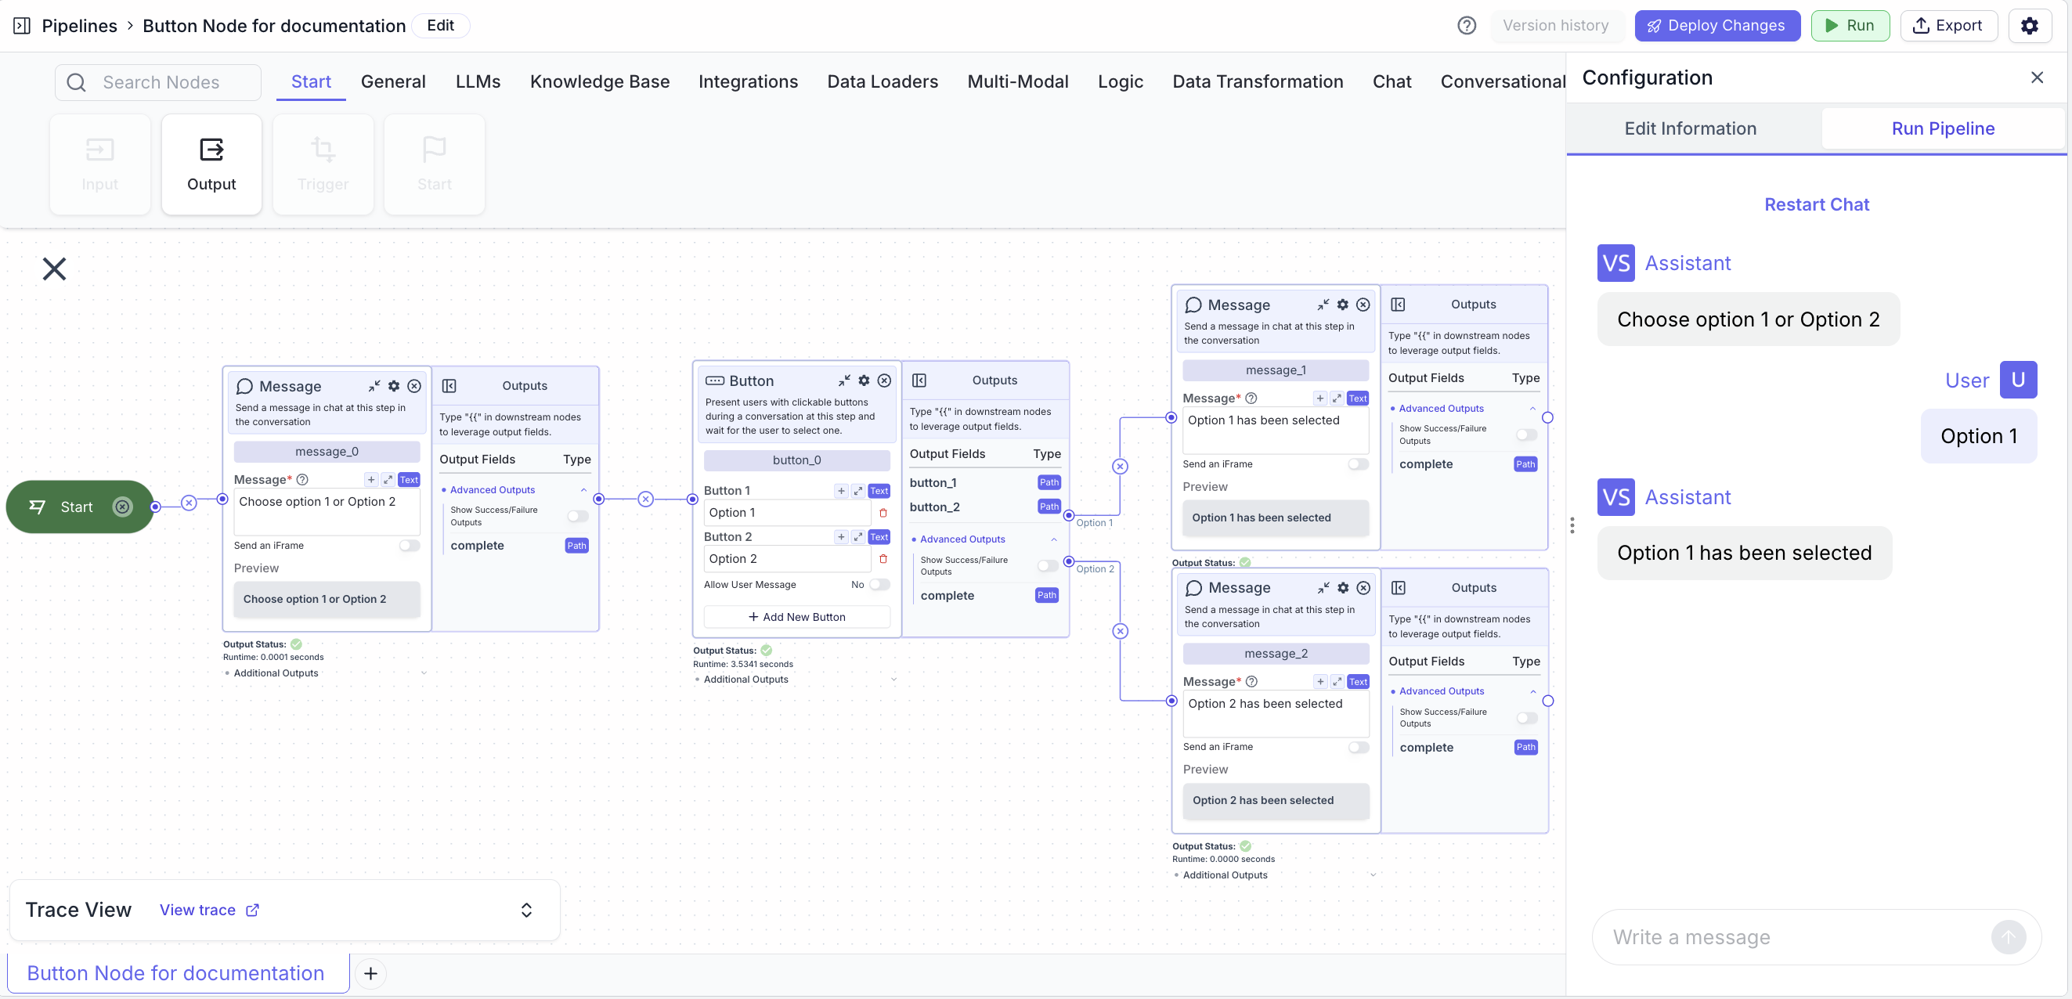Toggle the sidebar panel icon near Pipelines
This screenshot has height=999, width=2072.
22,26
